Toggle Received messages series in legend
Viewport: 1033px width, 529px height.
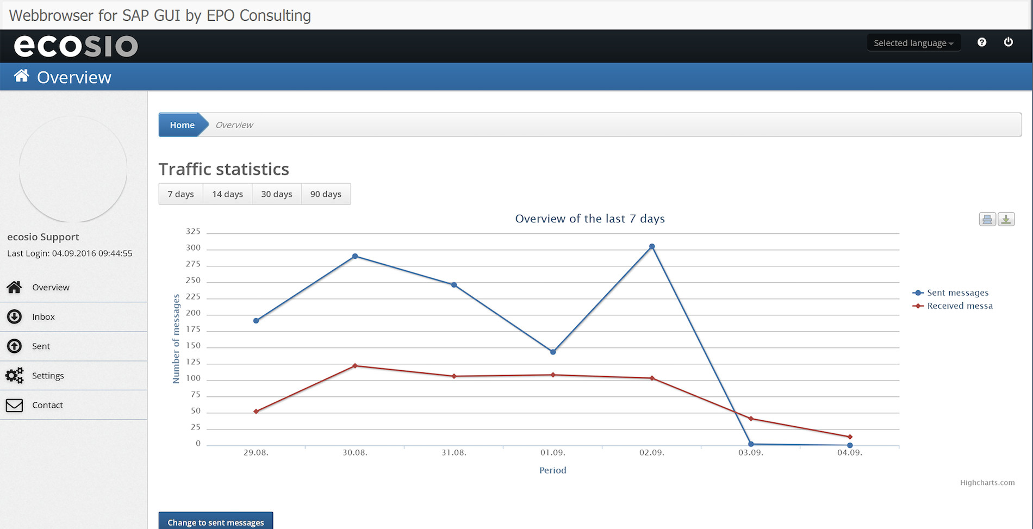tap(959, 306)
